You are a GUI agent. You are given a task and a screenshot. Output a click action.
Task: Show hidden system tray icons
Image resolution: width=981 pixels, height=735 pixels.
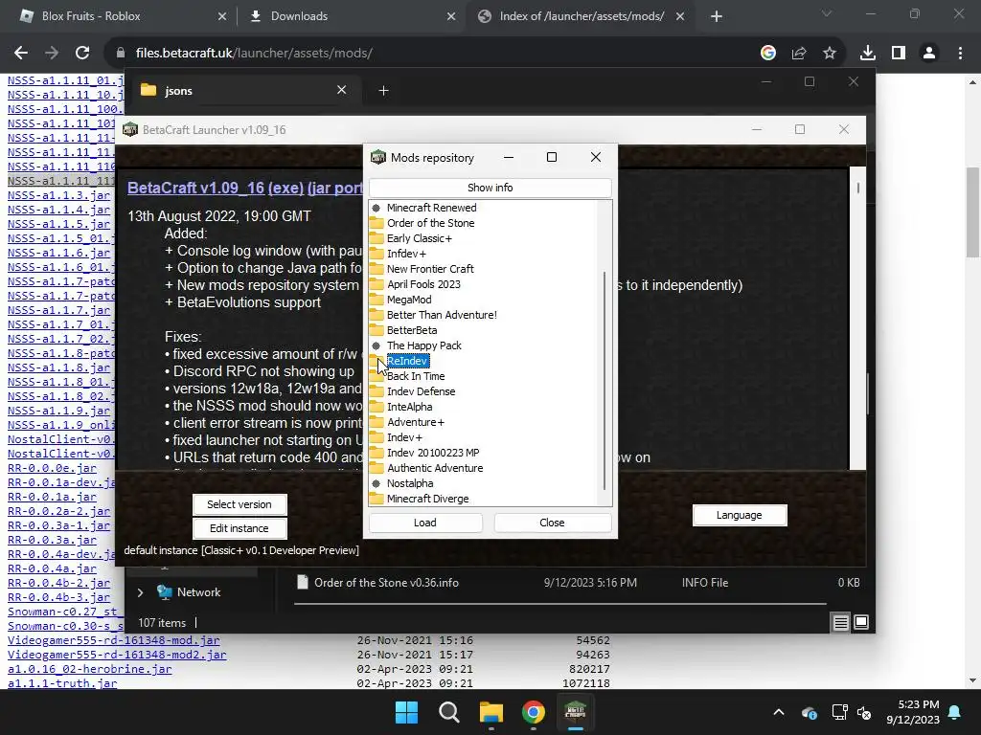tap(778, 712)
